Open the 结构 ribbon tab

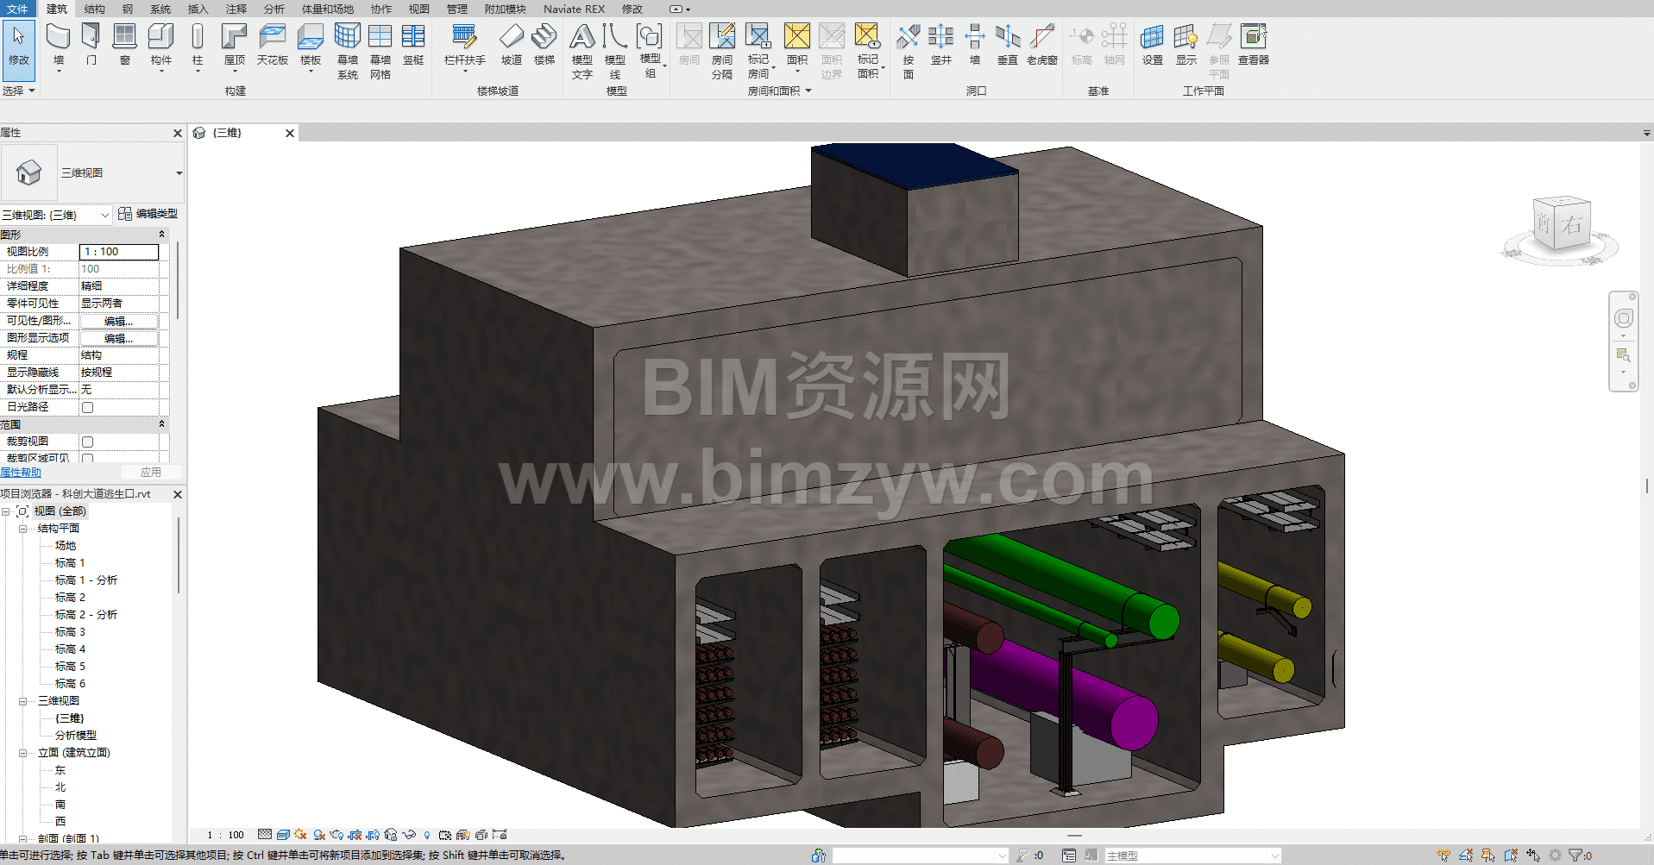pyautogui.click(x=95, y=9)
